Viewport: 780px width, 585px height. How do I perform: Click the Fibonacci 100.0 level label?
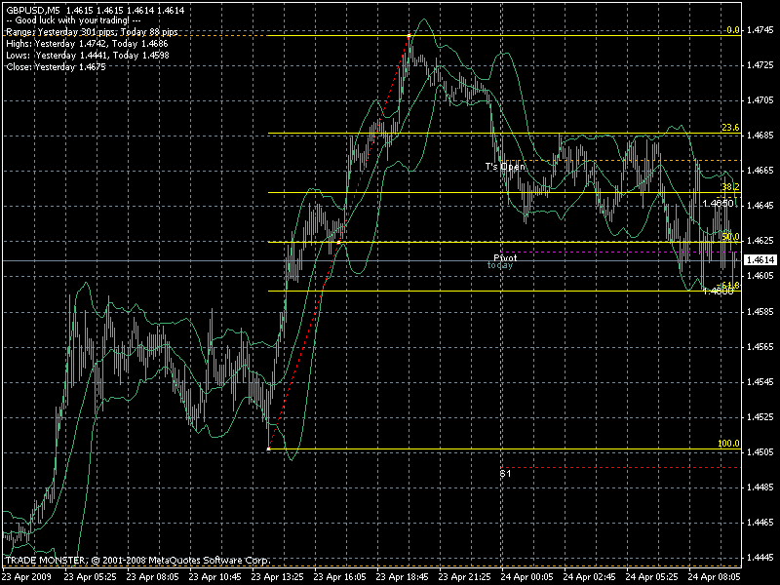click(x=728, y=444)
